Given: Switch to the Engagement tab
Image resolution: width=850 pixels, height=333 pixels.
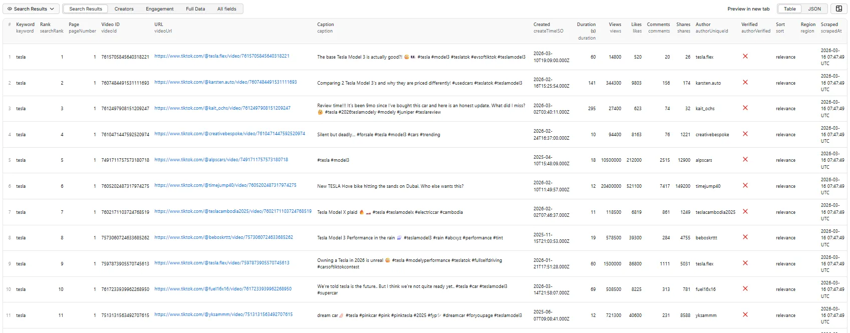Looking at the screenshot, I should coord(160,9).
